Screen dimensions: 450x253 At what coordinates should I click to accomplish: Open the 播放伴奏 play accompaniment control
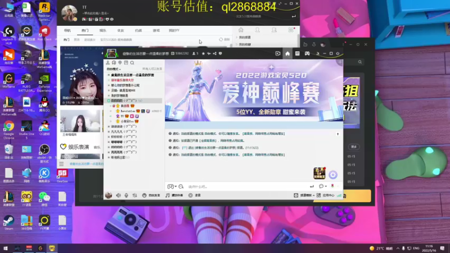pos(174,195)
